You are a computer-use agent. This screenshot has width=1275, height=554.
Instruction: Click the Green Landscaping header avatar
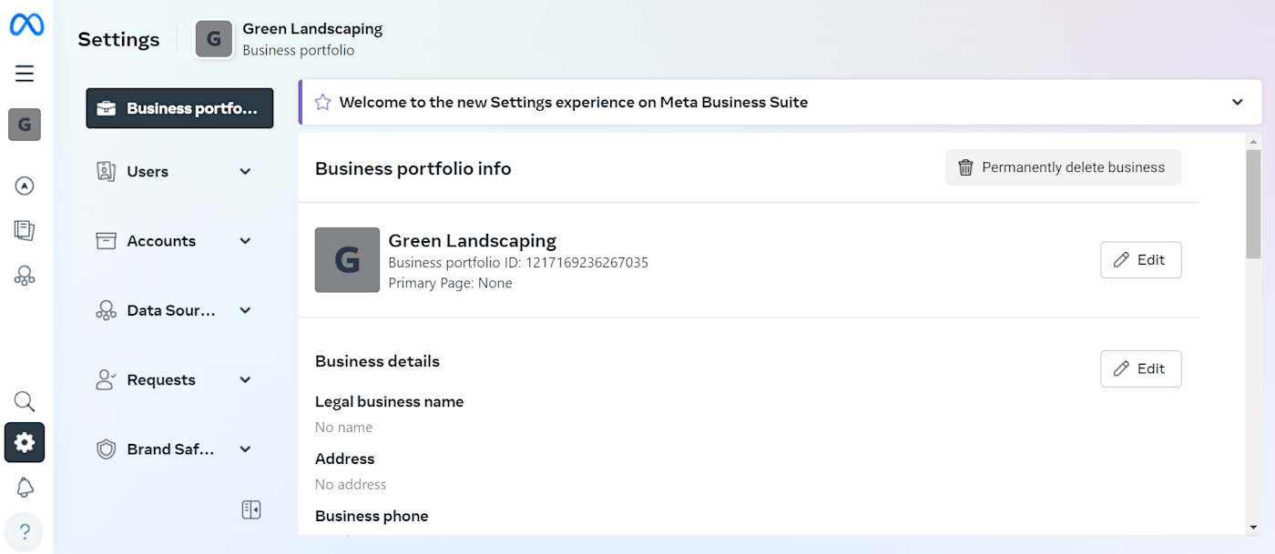214,39
